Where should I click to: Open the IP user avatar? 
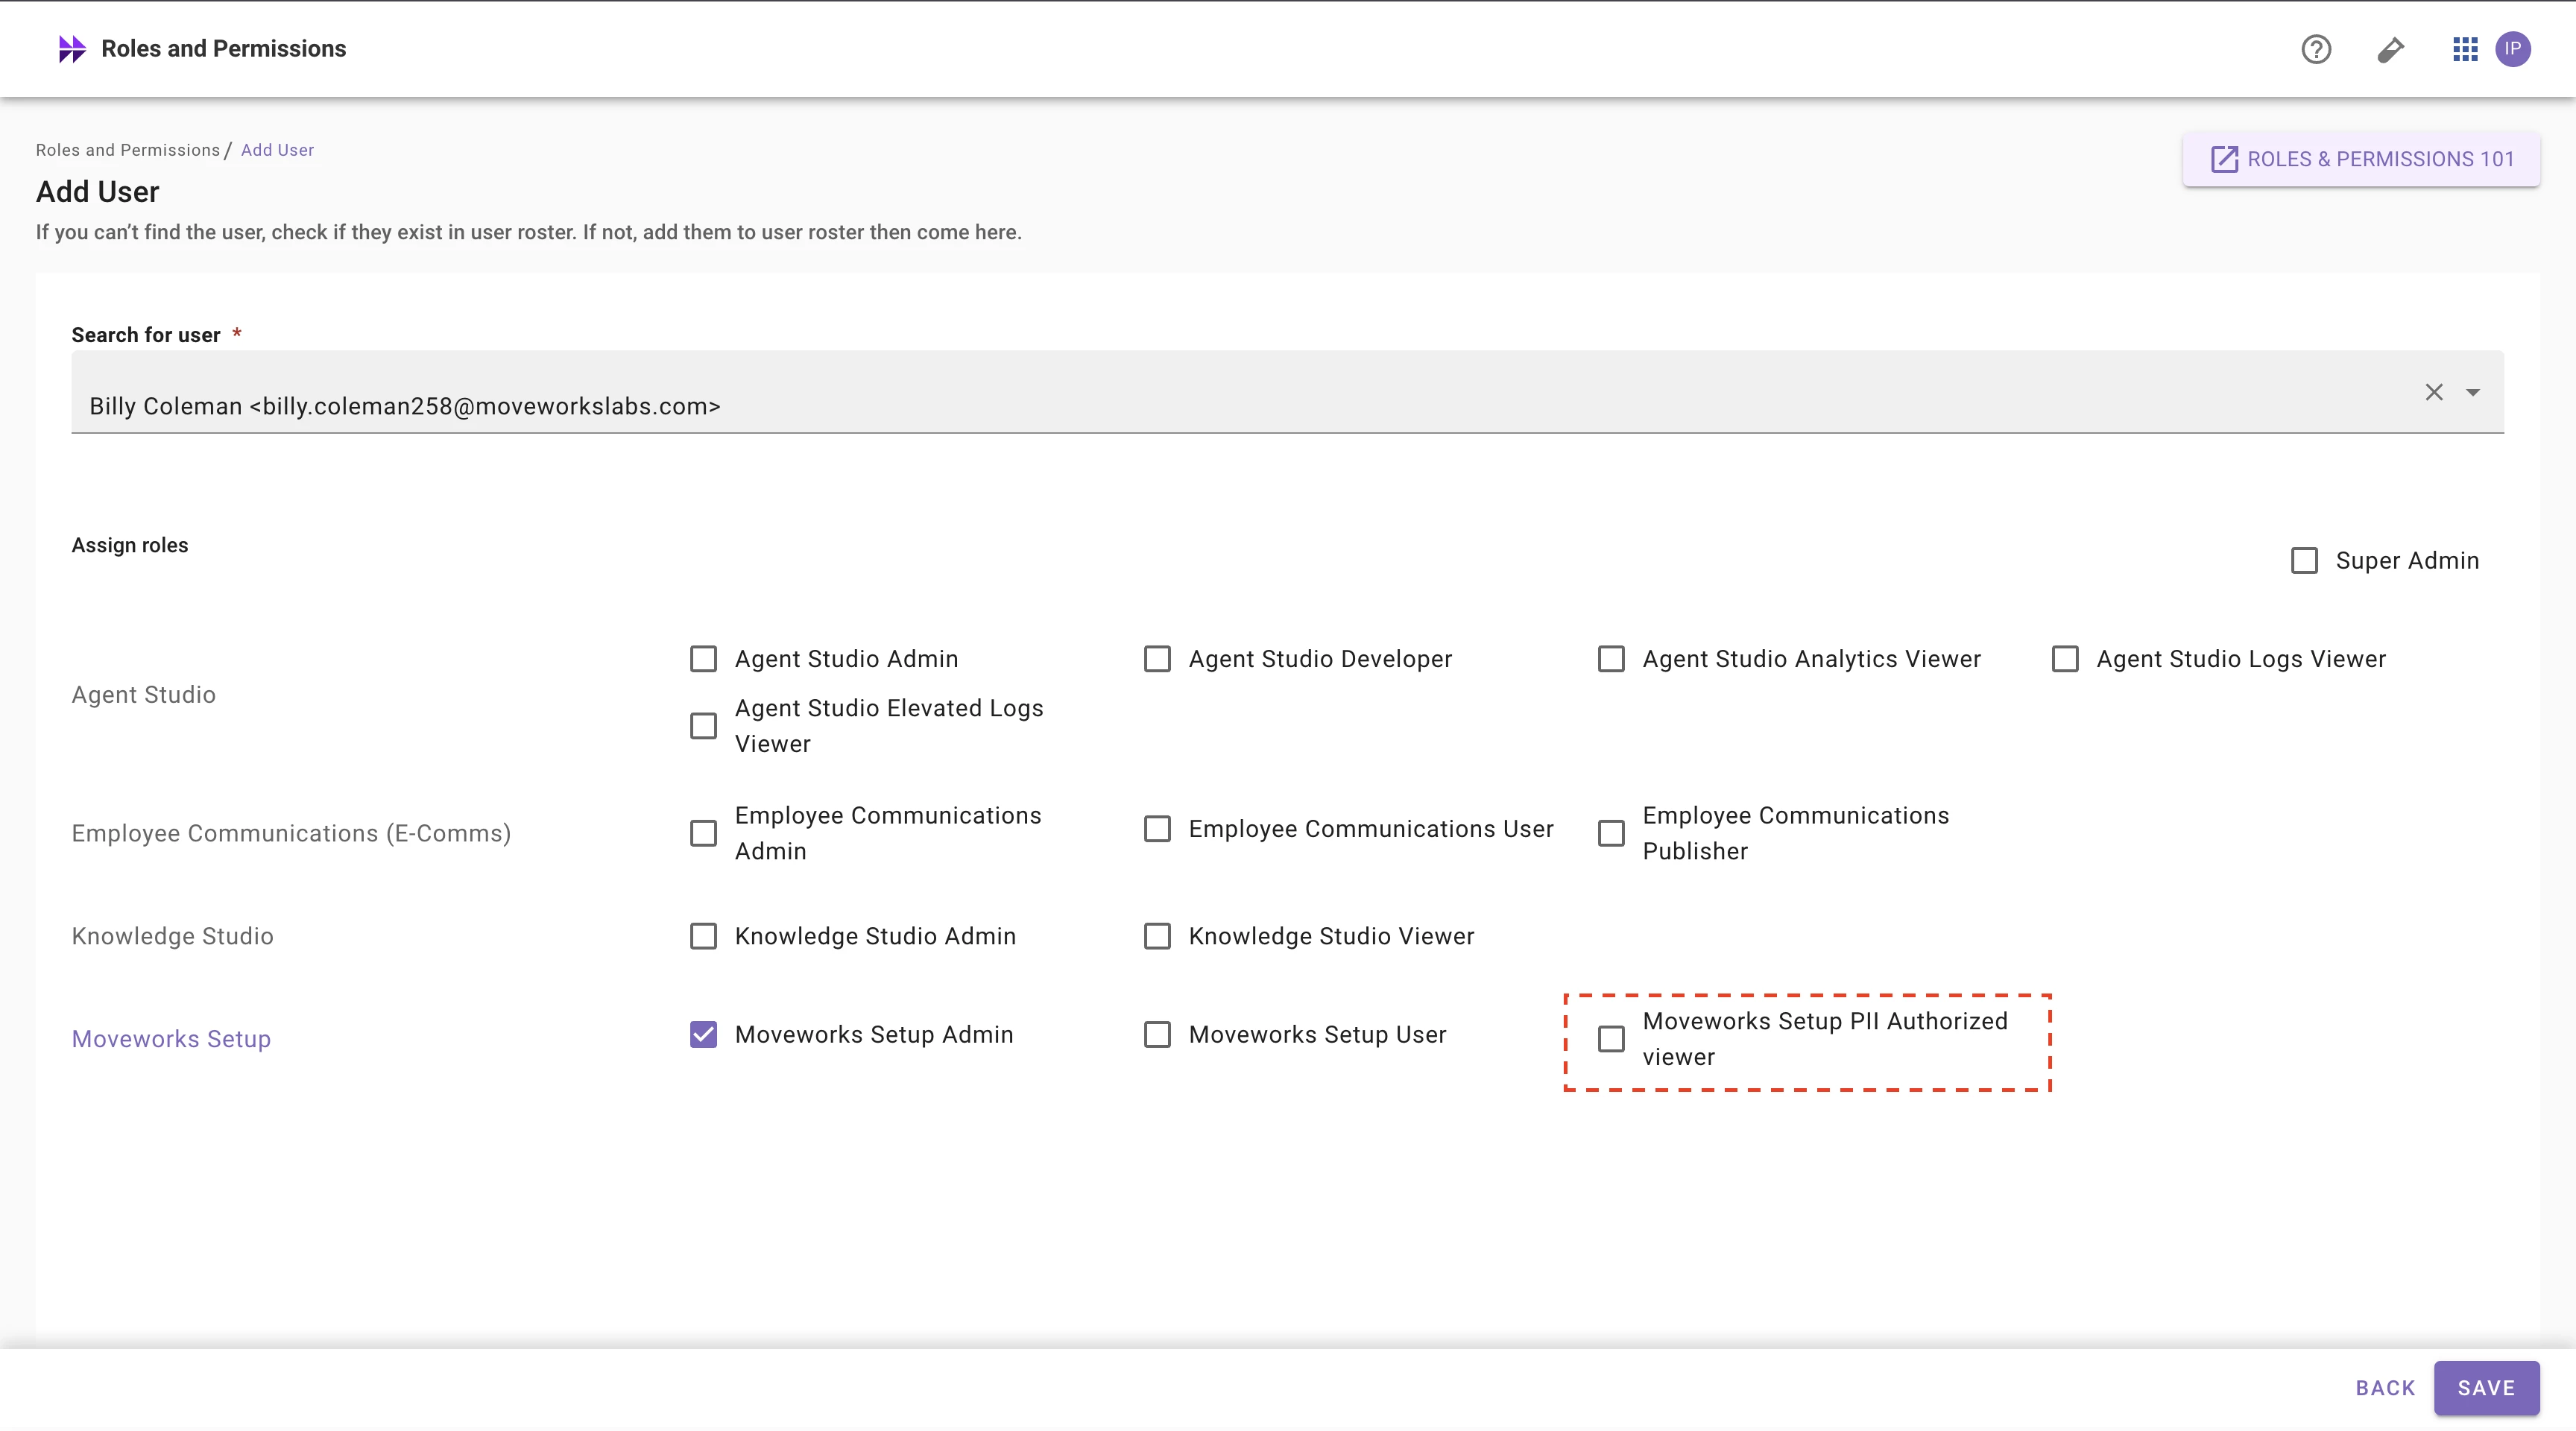[2513, 49]
